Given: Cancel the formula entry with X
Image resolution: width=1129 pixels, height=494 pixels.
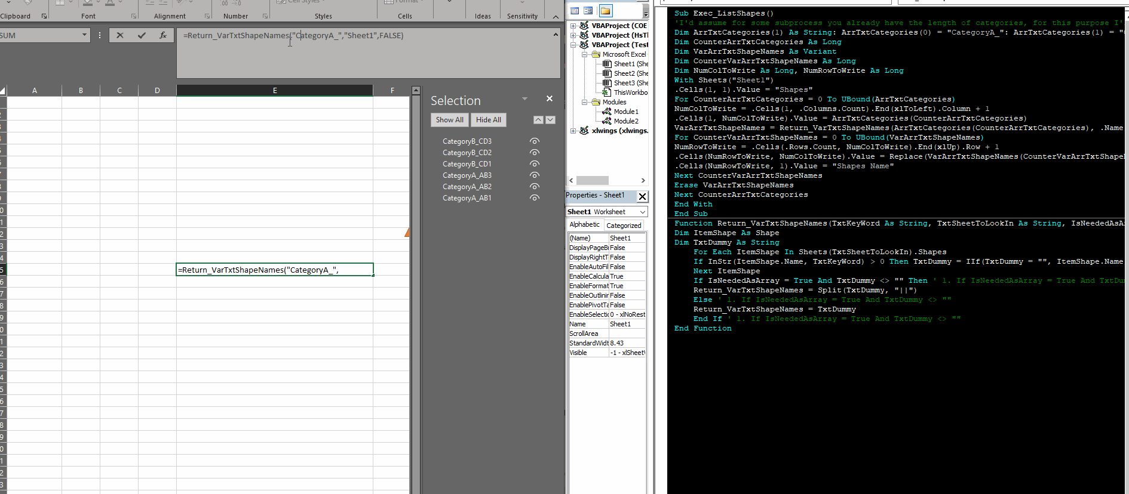Looking at the screenshot, I should [120, 35].
